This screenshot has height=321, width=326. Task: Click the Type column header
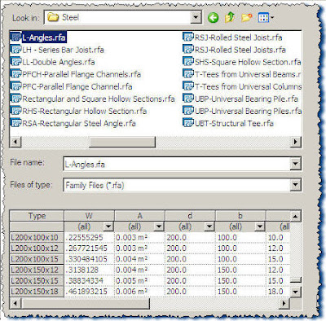[37, 216]
